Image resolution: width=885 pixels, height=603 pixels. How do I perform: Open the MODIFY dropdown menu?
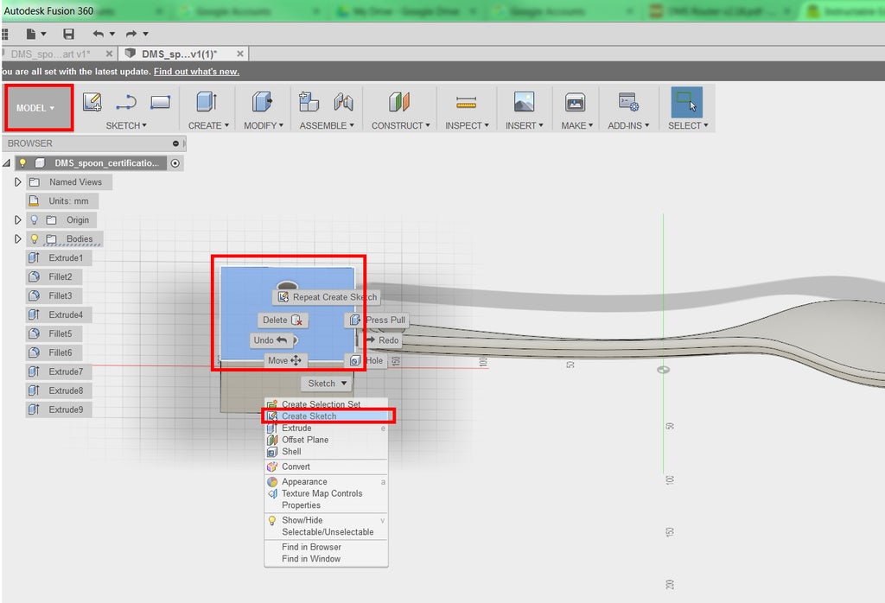(x=264, y=125)
